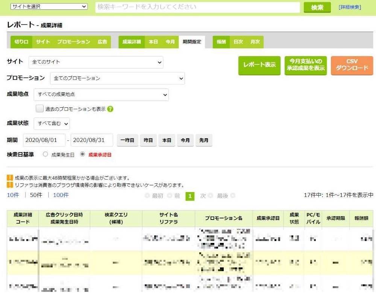Open 日次 reward tab
The height and width of the screenshot is (293, 376).
point(238,42)
